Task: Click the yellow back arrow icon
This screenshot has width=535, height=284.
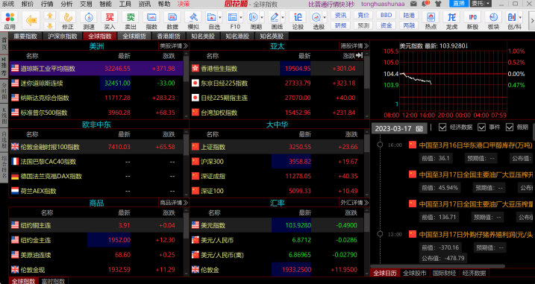Action: coord(31,20)
